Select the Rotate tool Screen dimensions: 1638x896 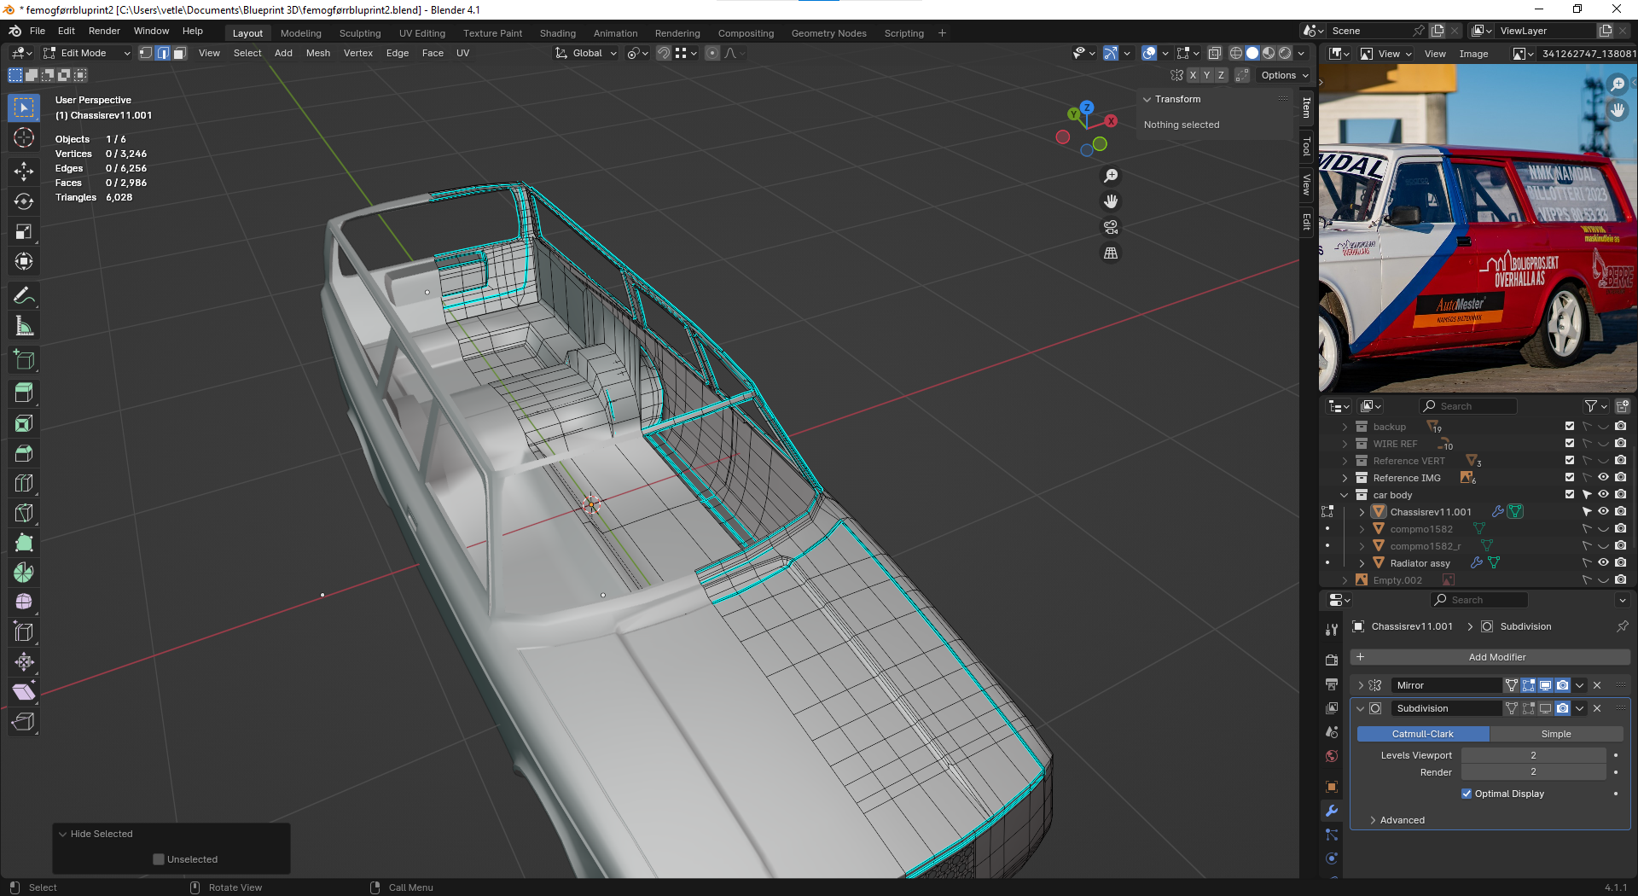click(24, 201)
